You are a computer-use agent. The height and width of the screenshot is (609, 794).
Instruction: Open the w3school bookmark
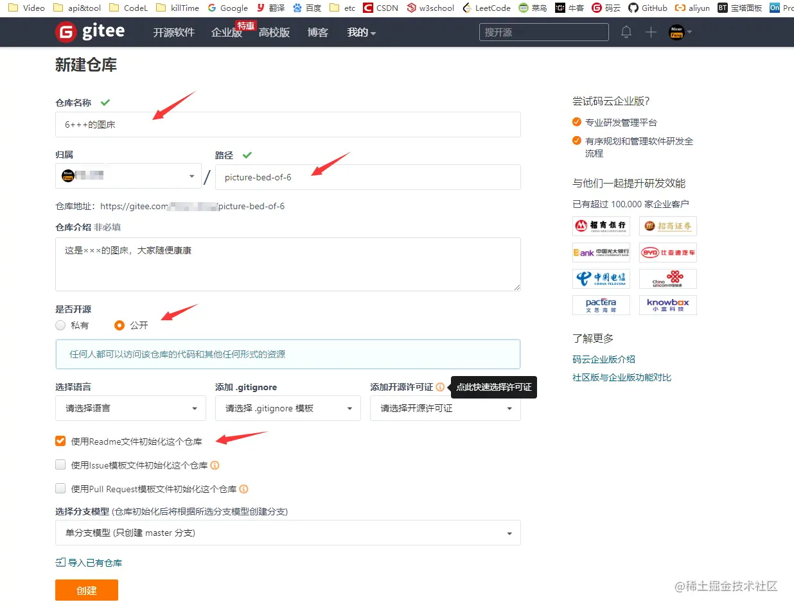point(430,8)
